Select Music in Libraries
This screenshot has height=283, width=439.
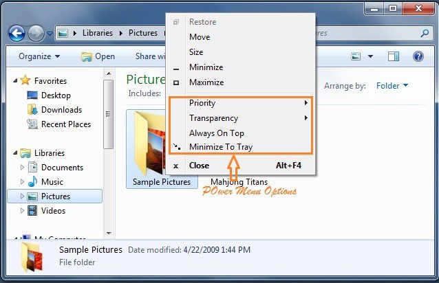(x=52, y=182)
